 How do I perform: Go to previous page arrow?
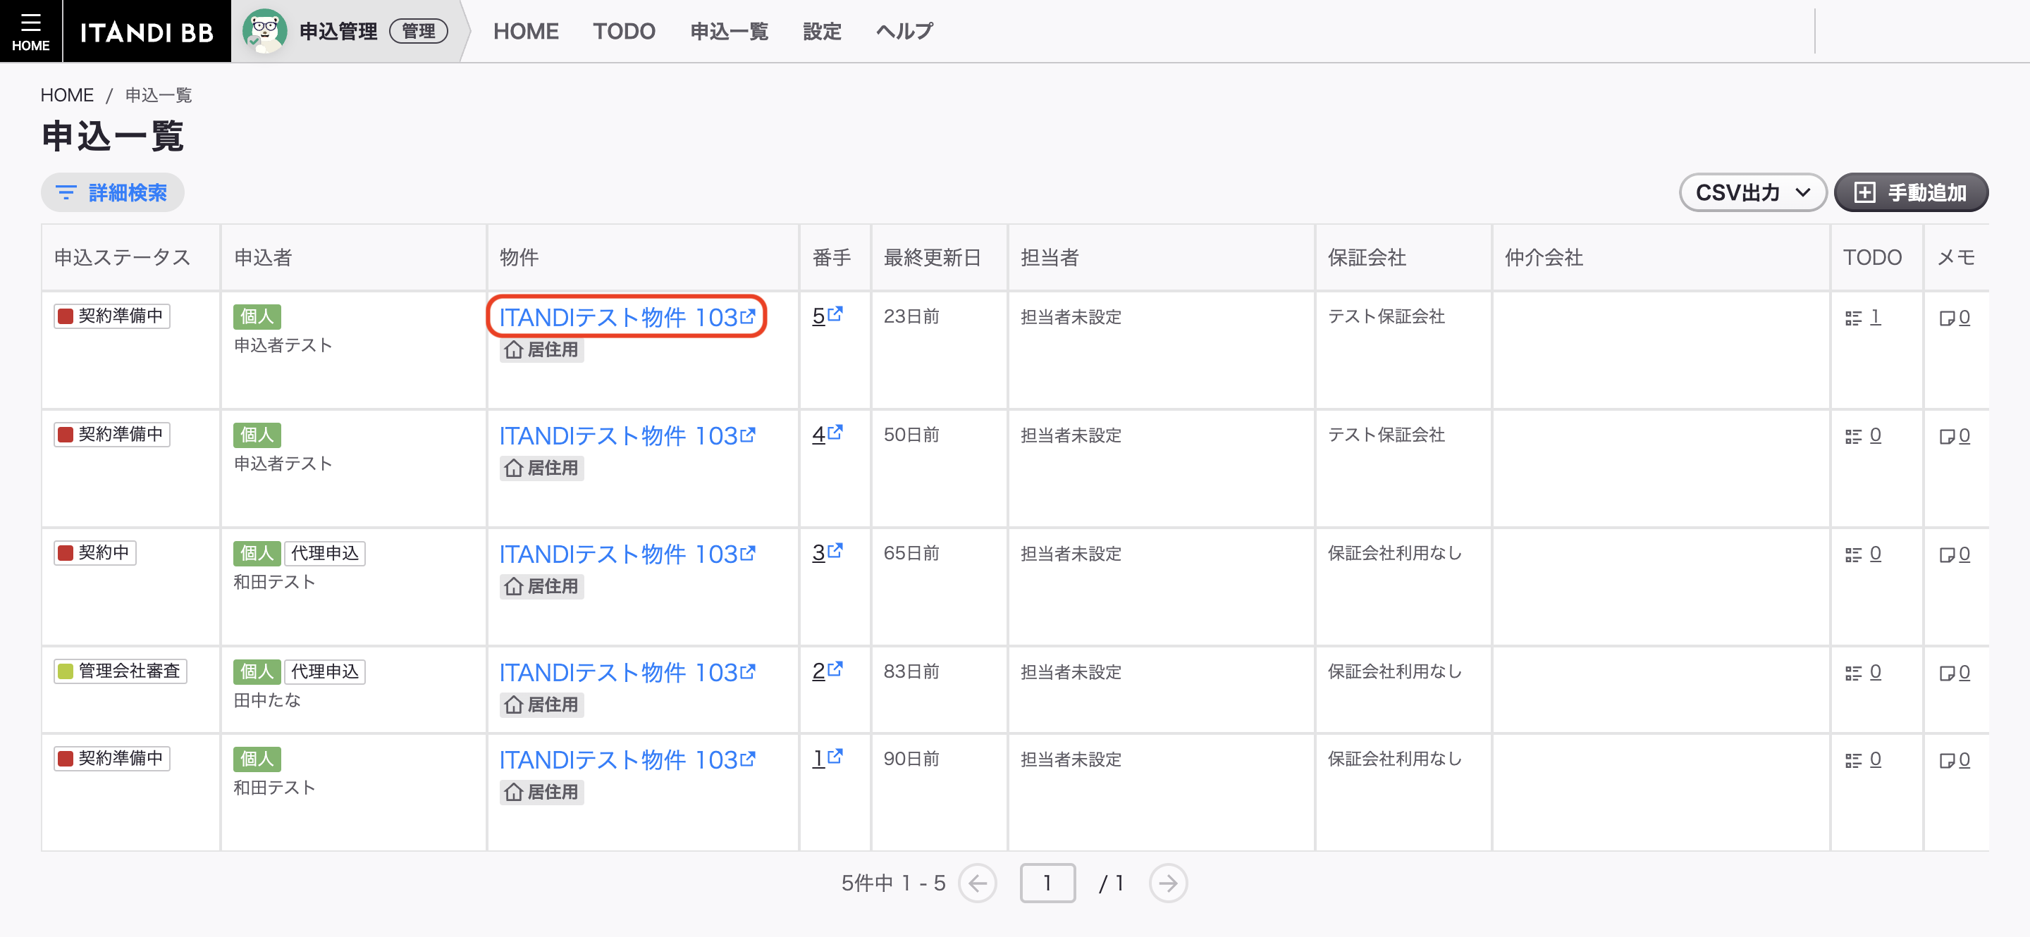tap(977, 883)
